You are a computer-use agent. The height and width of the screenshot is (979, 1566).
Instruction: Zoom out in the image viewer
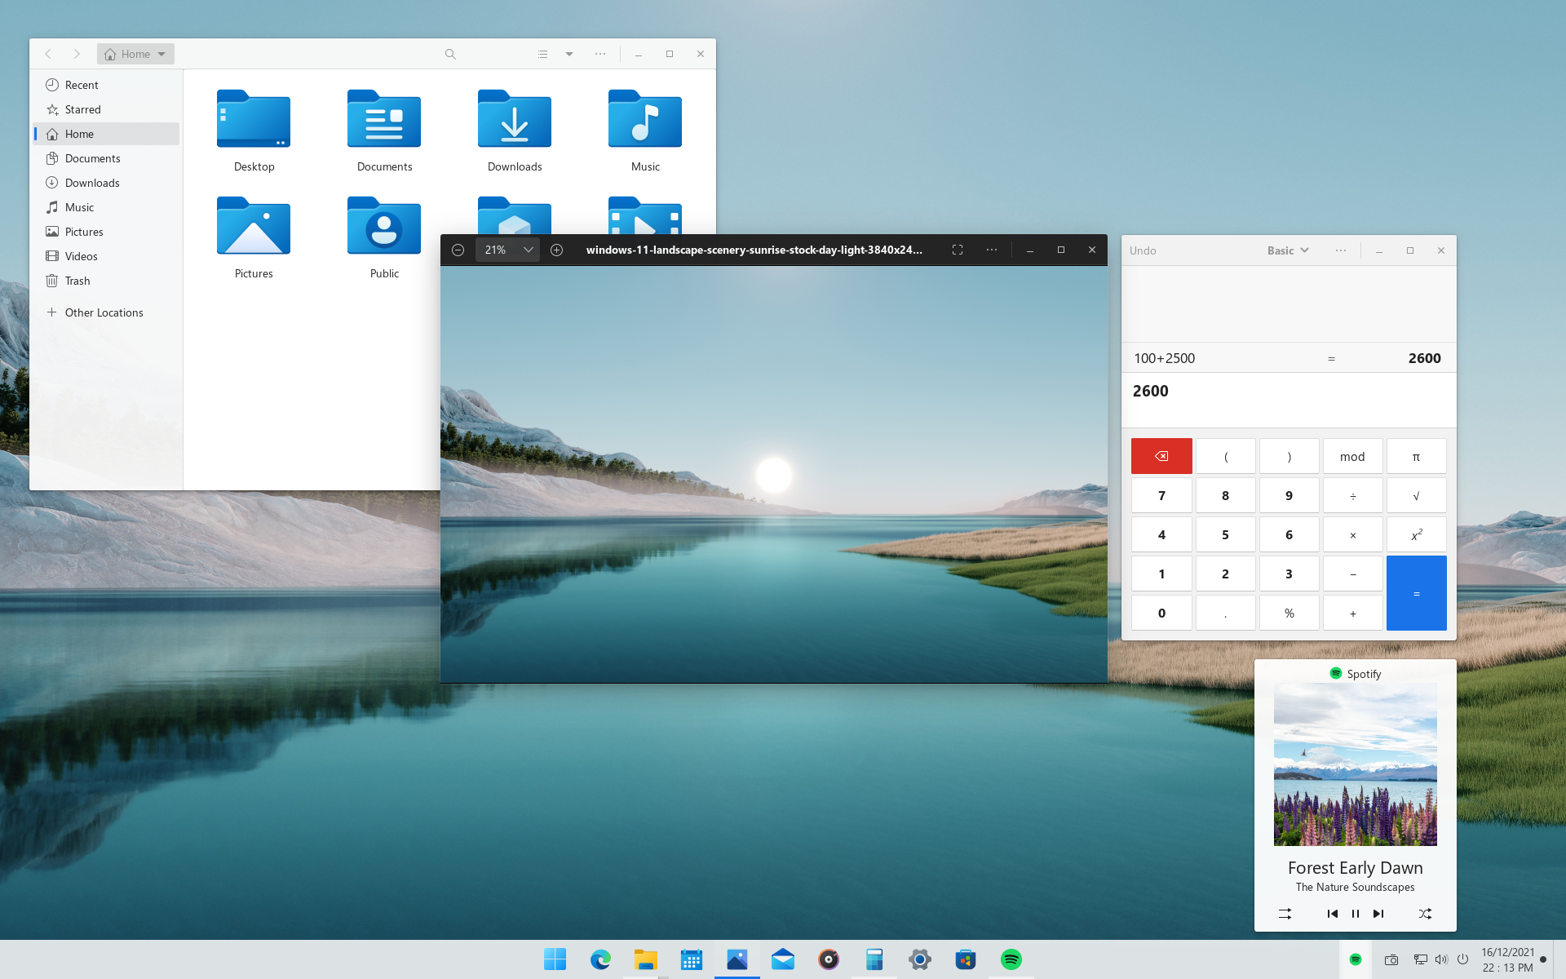458,250
